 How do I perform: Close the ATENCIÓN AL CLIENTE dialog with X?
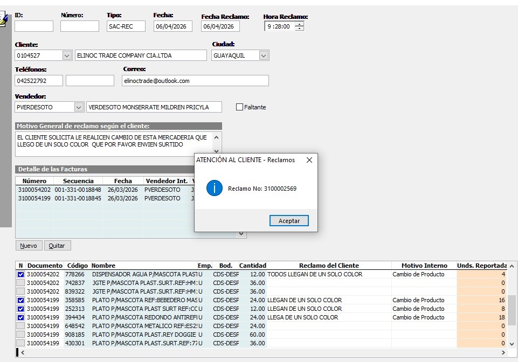point(309,160)
